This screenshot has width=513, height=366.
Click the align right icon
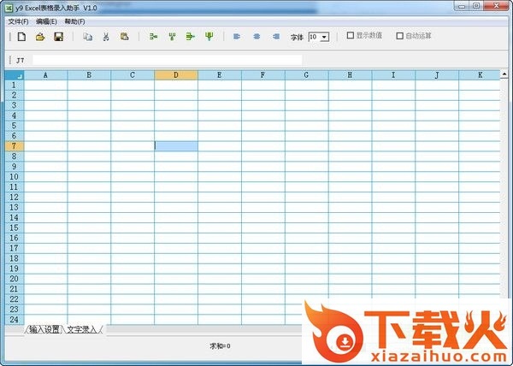[x=275, y=37]
